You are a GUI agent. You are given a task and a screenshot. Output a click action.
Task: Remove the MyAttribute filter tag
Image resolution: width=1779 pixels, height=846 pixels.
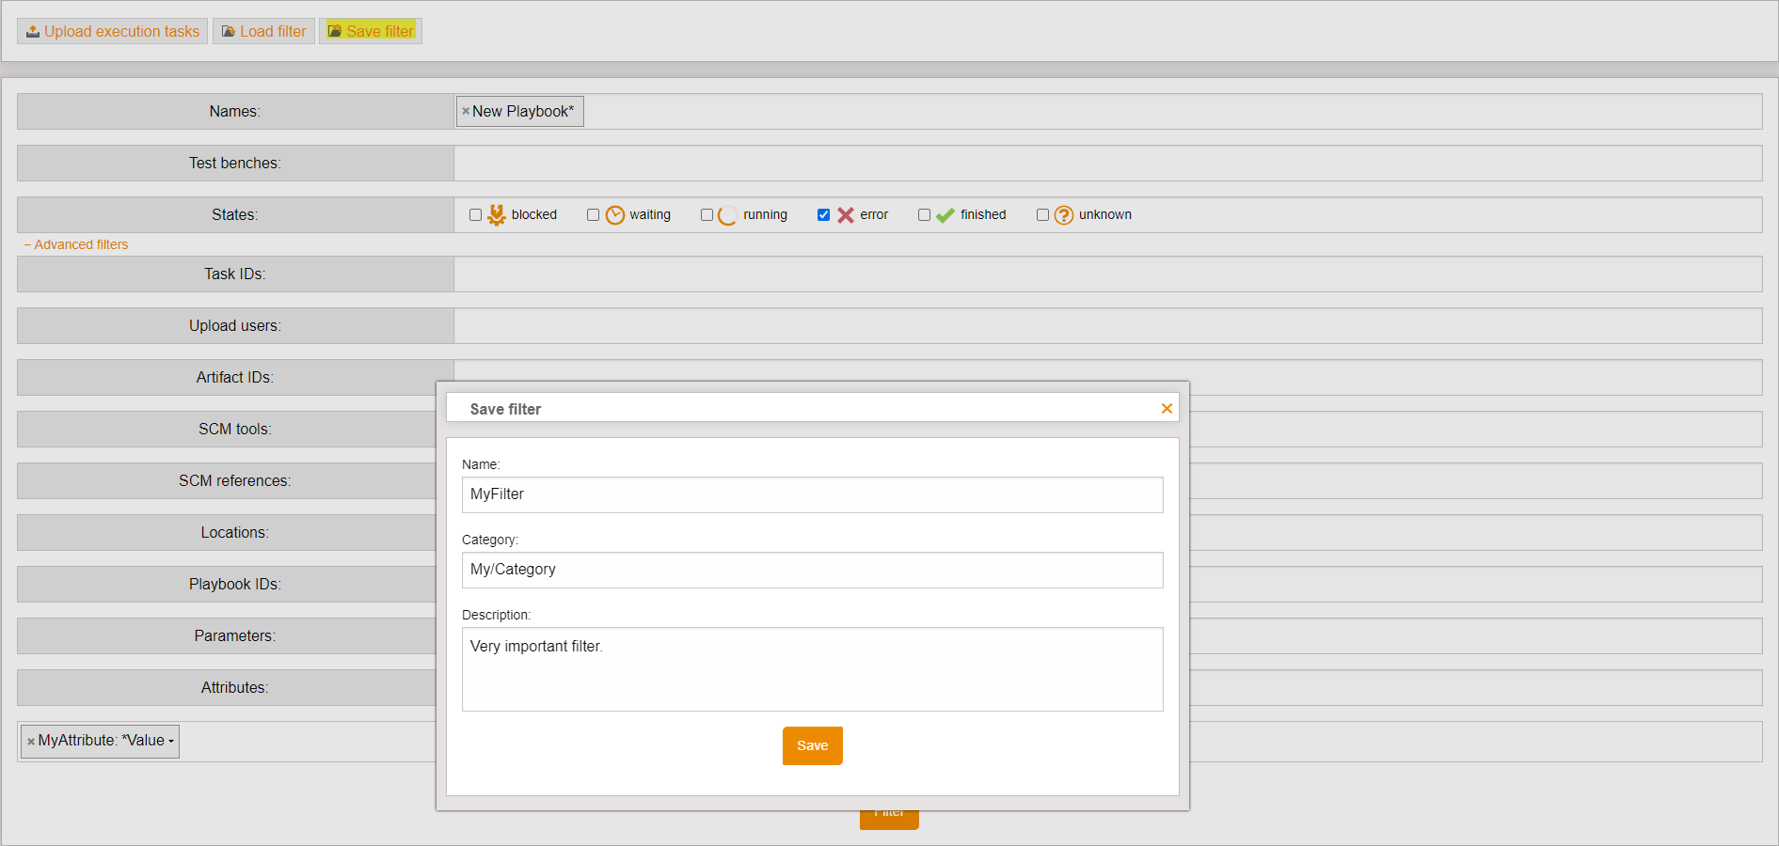tap(29, 741)
